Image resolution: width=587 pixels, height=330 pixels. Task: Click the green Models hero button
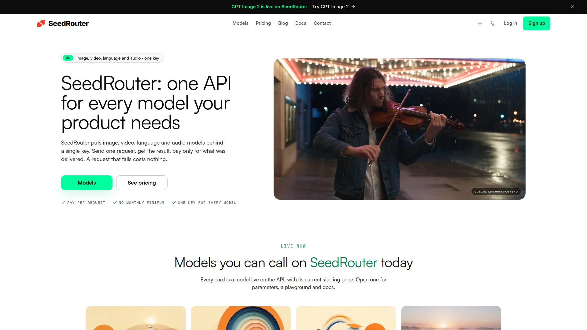[x=87, y=183]
